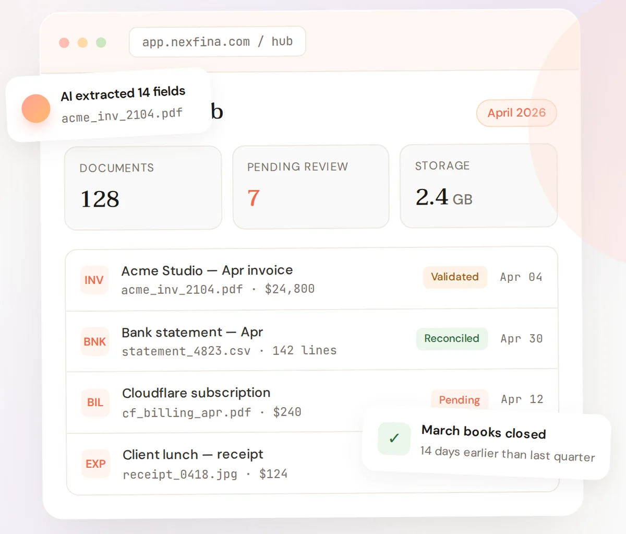Click the yellow window minimize dot

tap(82, 42)
